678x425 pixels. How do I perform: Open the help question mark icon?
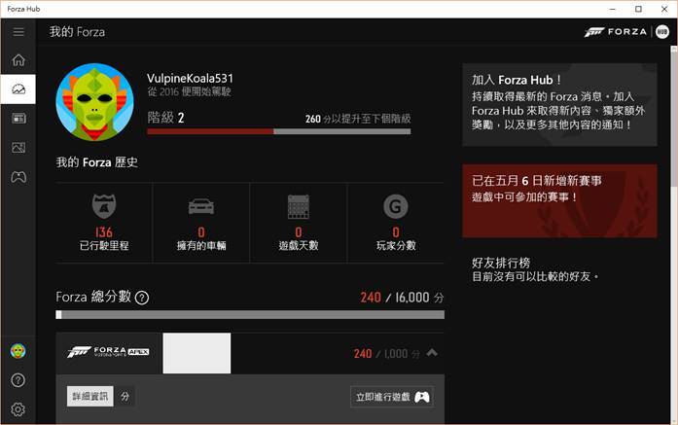pyautogui.click(x=18, y=380)
